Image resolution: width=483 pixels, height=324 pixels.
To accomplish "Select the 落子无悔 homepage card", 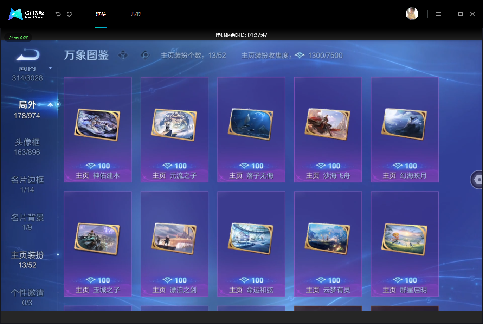I will click(251, 130).
